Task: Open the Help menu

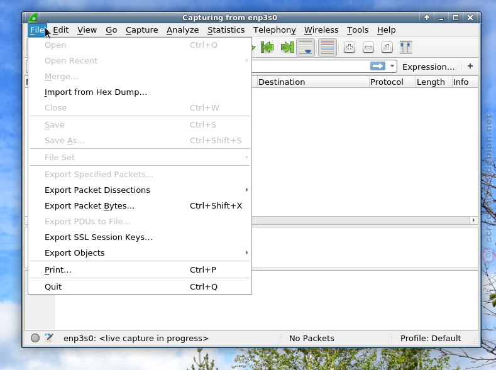Action: tap(386, 30)
